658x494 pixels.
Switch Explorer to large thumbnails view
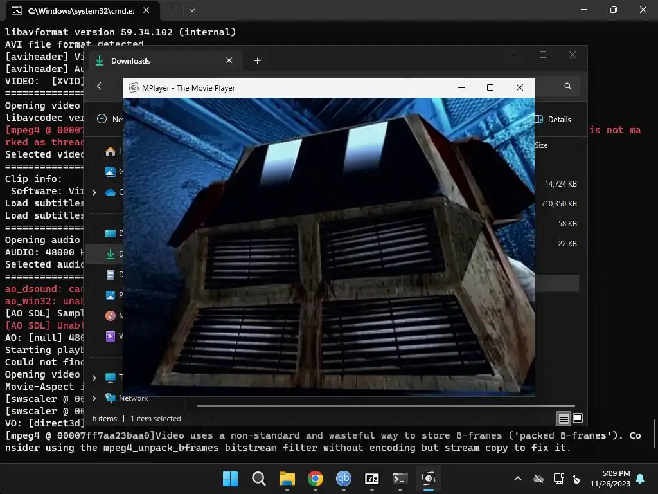coord(578,418)
